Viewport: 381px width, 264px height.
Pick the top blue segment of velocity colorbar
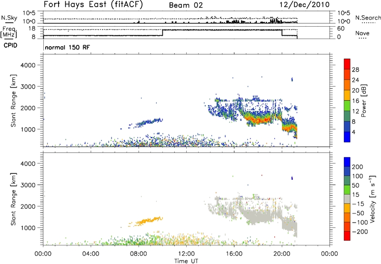click(x=347, y=162)
